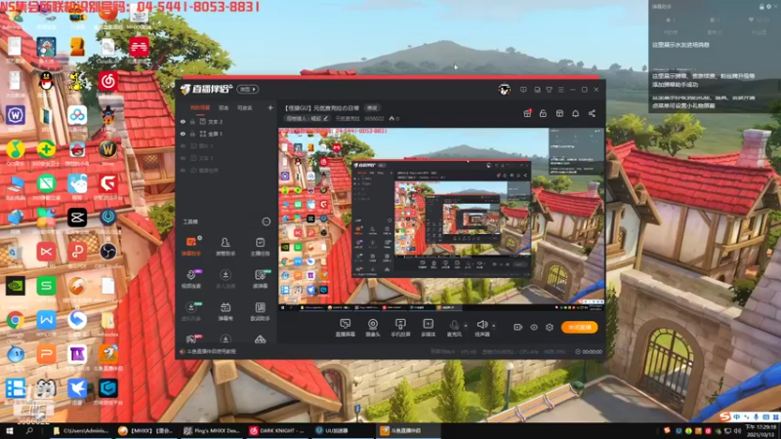Open the 弹幕秀 danmaku show tool

(x=226, y=311)
